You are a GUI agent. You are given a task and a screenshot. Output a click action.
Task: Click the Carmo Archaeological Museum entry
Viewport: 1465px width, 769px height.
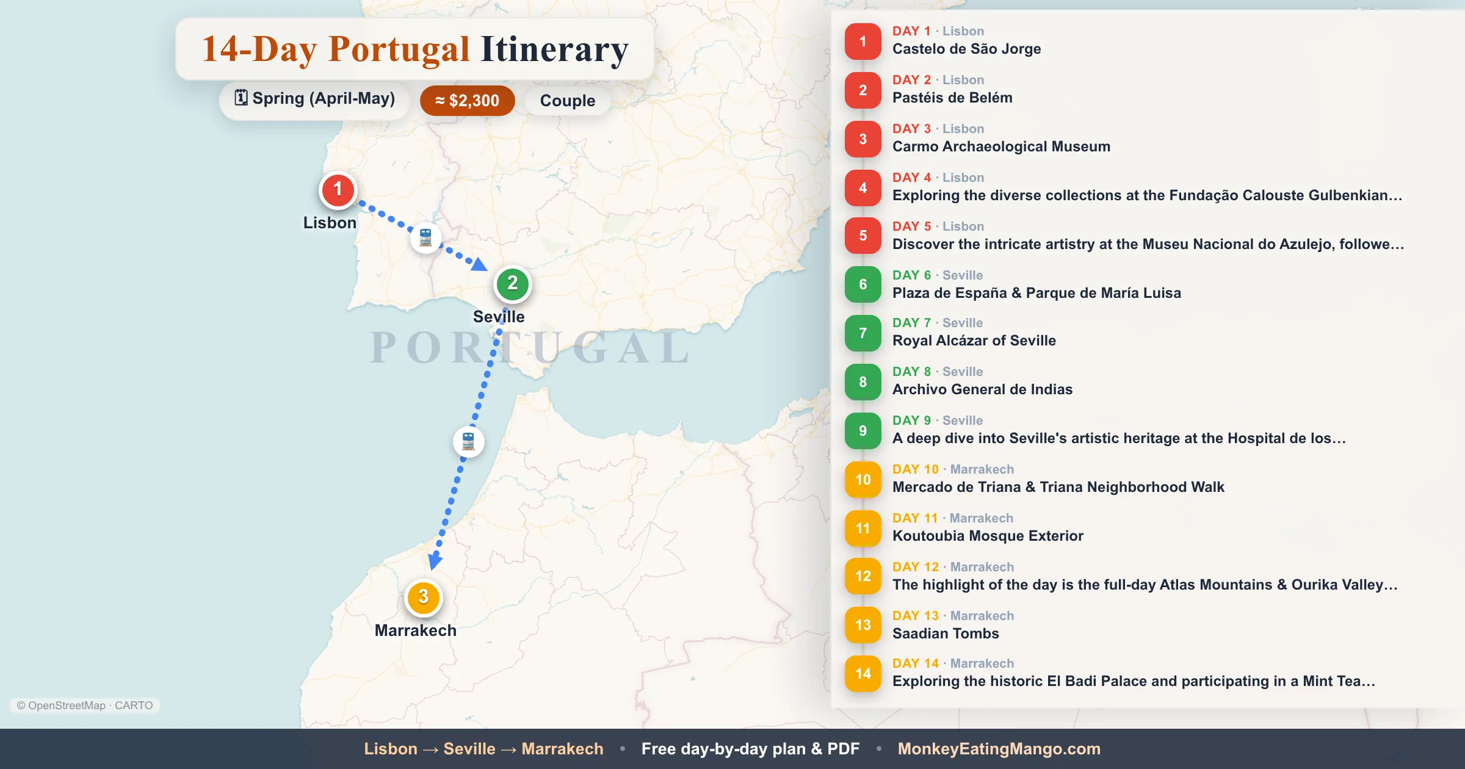[x=1001, y=146]
